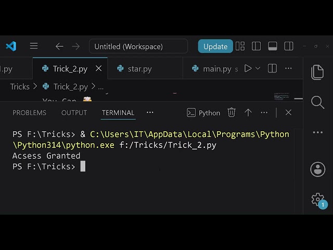This screenshot has height=250, width=333.
Task: Toggle the primary side bar layout
Action: (257, 46)
